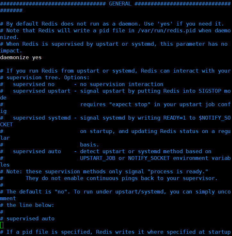Screen dimensions: 232x236
Task: Click 'supervised auto' in the options list
Action: 37,151
